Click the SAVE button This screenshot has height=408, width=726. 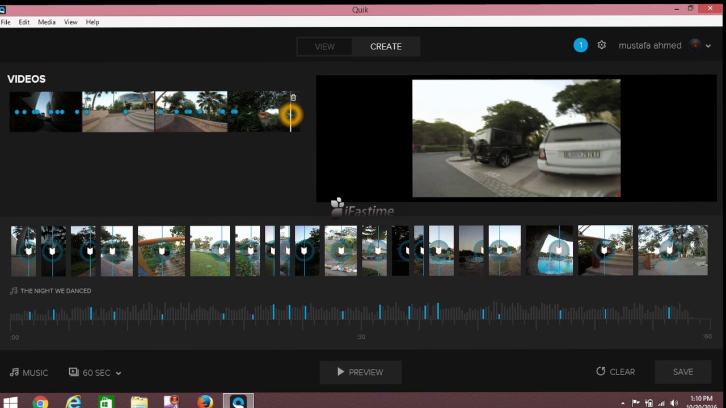click(x=683, y=372)
